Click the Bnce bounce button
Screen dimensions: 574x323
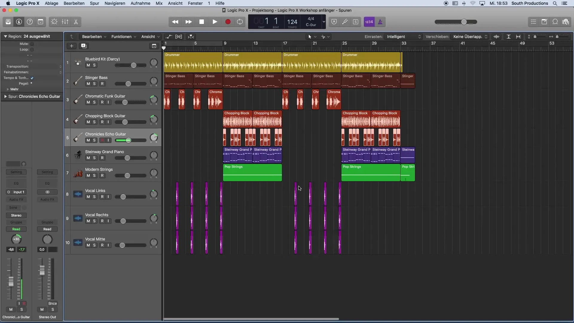pos(53,303)
